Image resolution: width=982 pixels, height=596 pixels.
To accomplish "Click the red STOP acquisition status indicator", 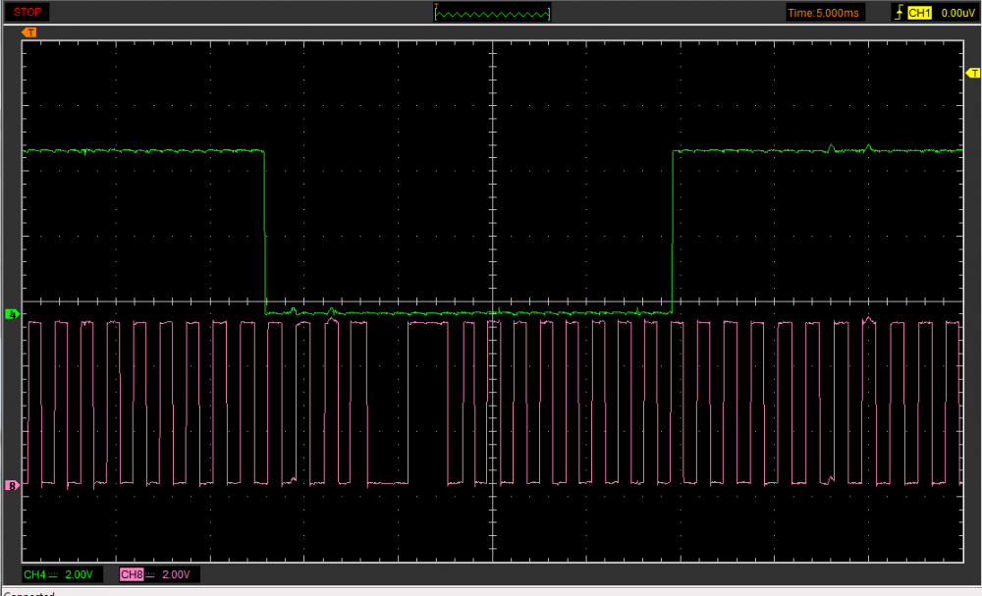I will click(27, 12).
